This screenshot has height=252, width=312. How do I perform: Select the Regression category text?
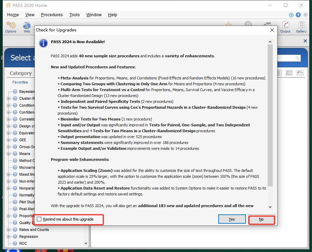(x=29, y=236)
